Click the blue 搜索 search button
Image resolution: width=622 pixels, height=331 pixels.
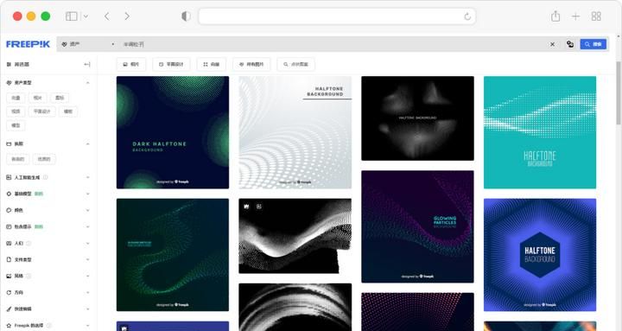click(x=593, y=44)
